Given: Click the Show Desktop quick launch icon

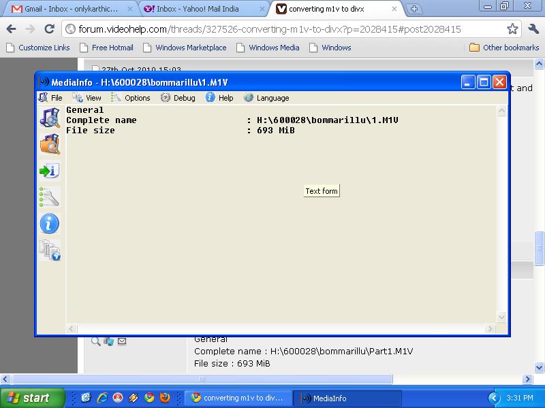Looking at the screenshot, I should point(87,398).
